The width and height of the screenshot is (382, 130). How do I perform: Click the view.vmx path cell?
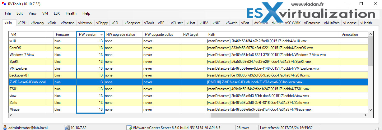[x=273, y=96]
